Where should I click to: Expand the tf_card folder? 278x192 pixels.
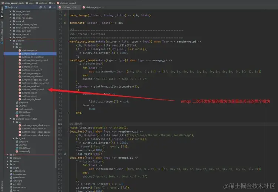13,139
